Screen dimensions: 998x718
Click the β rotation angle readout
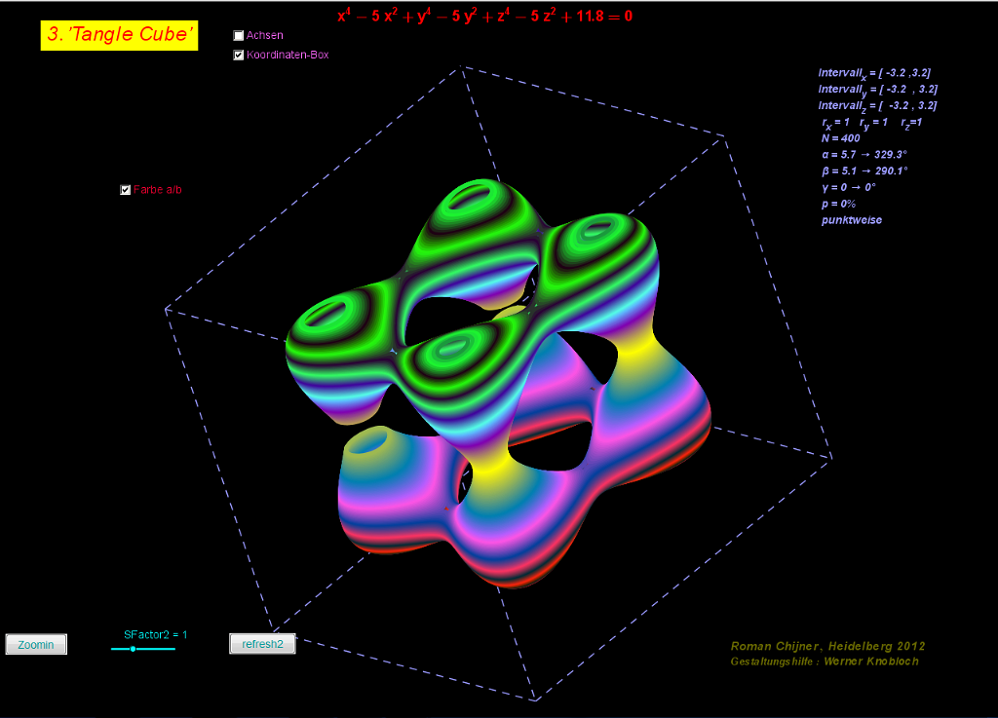tap(864, 171)
